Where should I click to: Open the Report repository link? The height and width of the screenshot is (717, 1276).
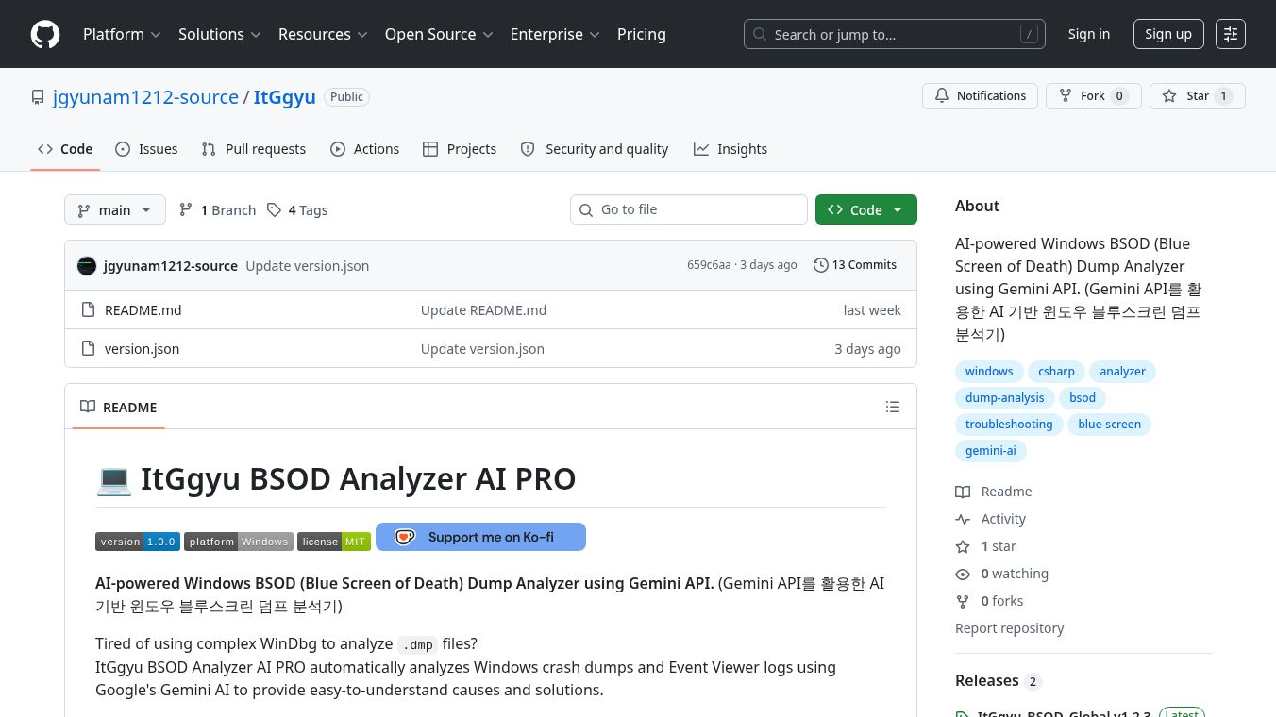click(x=1009, y=627)
